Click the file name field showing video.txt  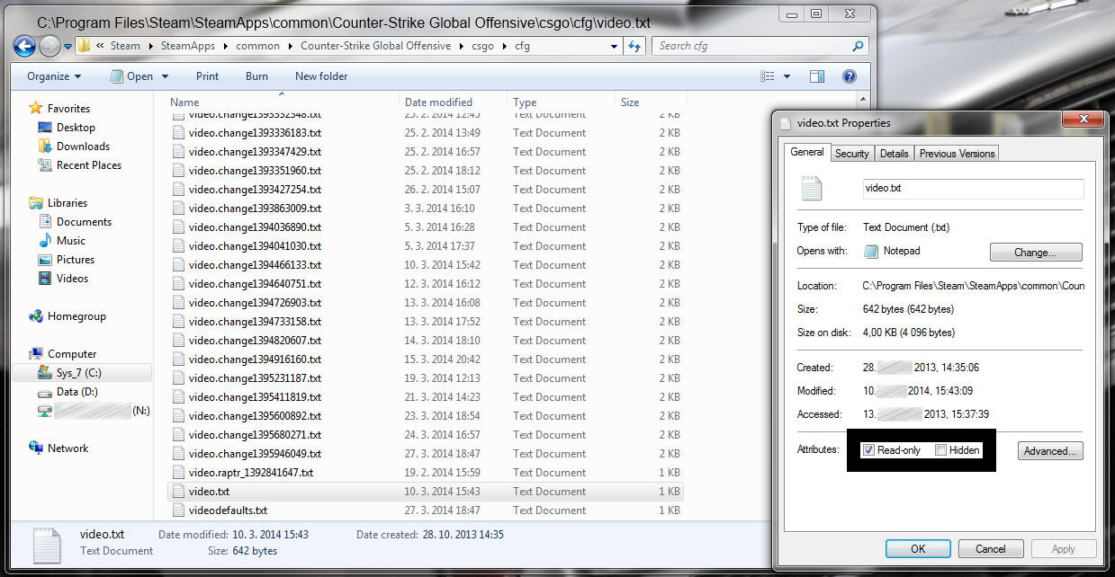pyautogui.click(x=972, y=188)
